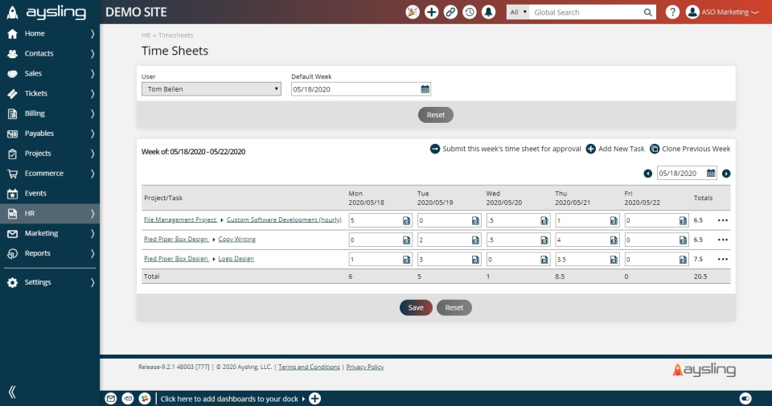772x406 pixels.
Task: Click the Reset button beside Save
Action: pos(454,308)
